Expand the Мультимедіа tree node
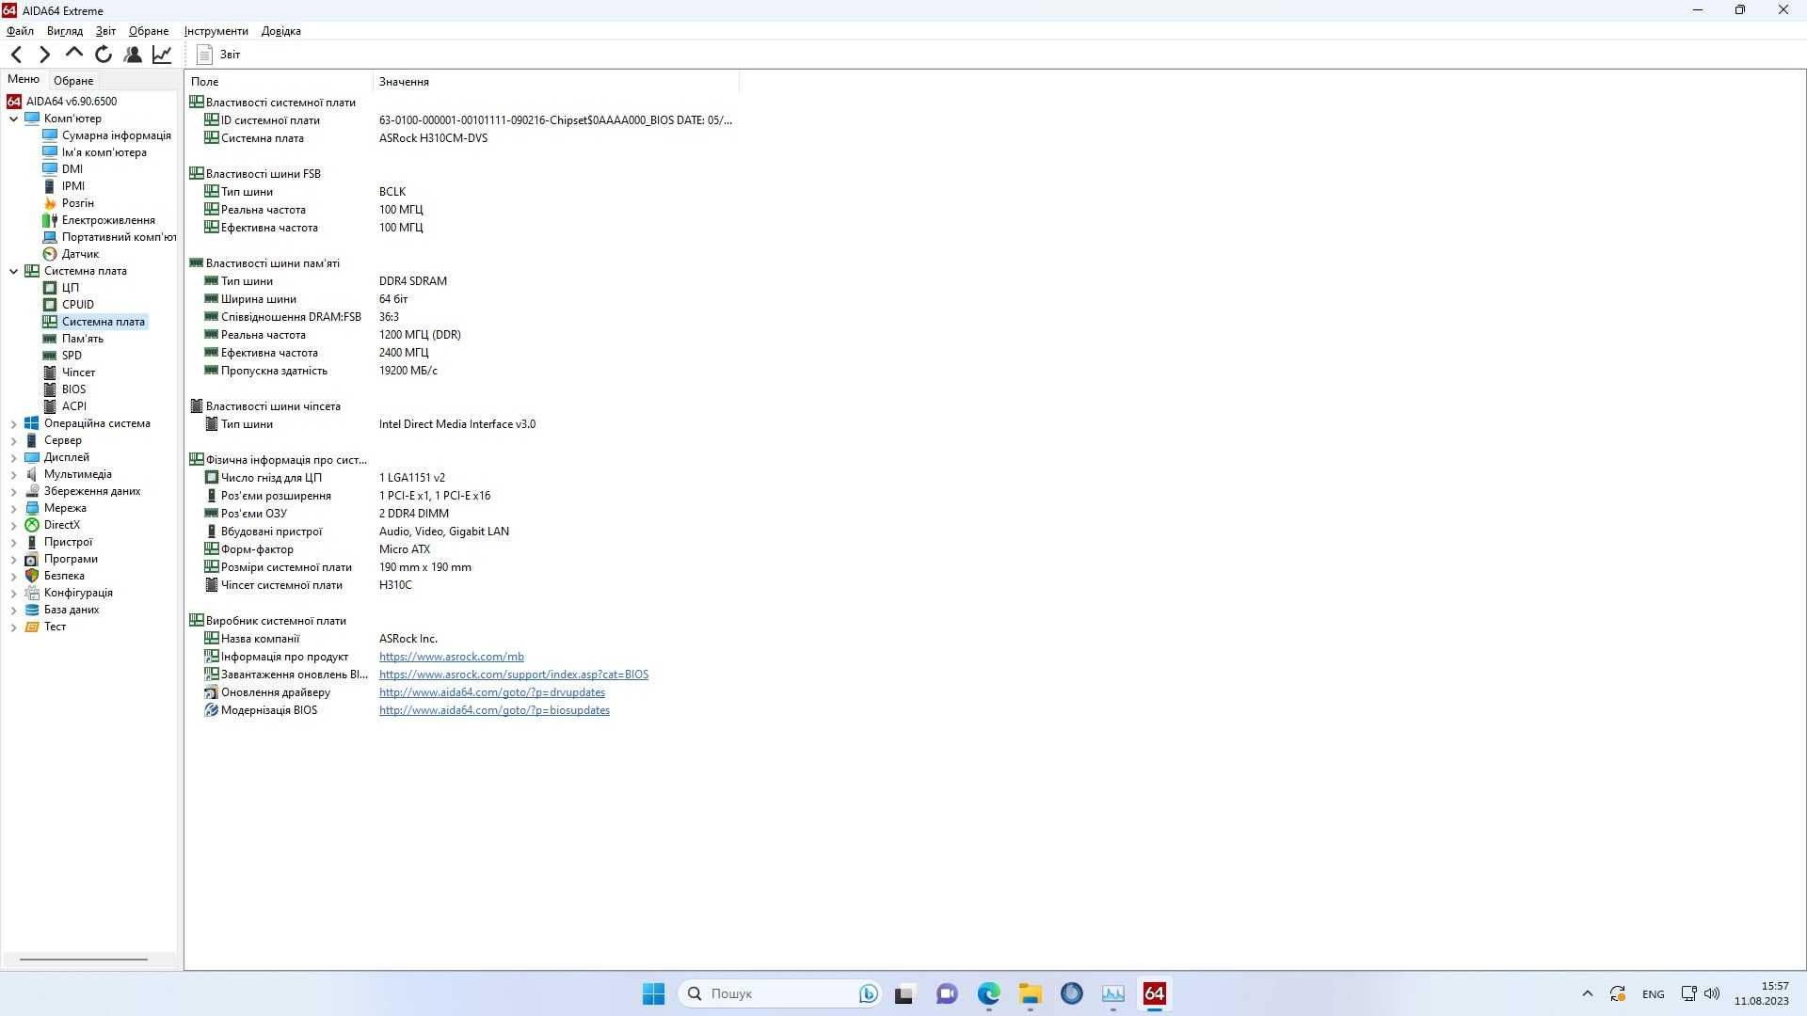This screenshot has width=1807, height=1016. [x=13, y=475]
